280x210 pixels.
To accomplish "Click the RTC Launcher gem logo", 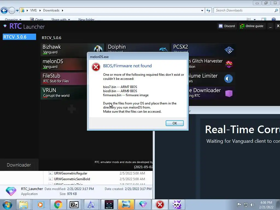I will click(5, 26).
